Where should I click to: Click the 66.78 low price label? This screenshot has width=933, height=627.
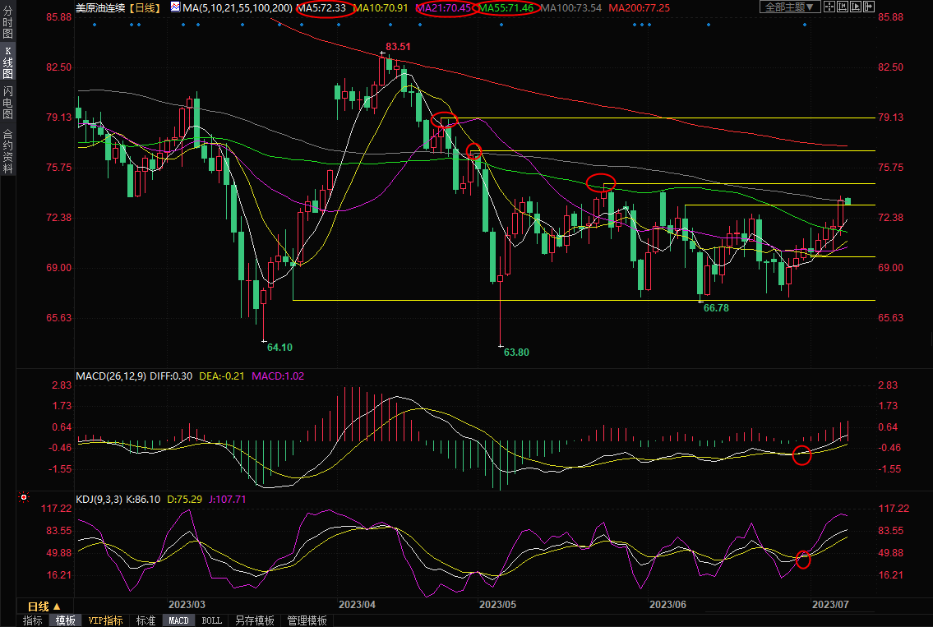tap(716, 307)
